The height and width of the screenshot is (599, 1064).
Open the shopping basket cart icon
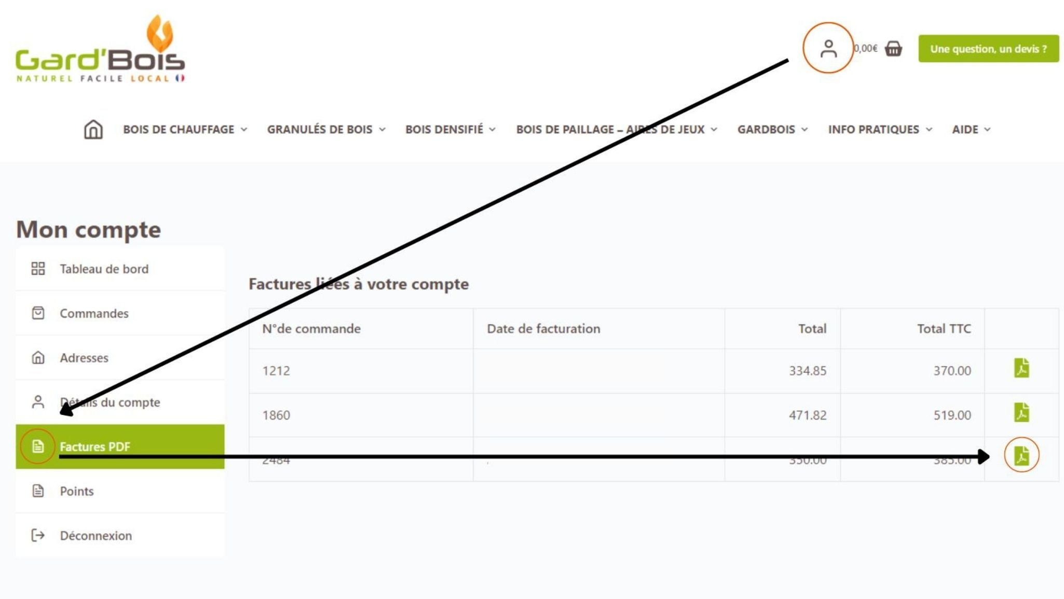tap(893, 49)
